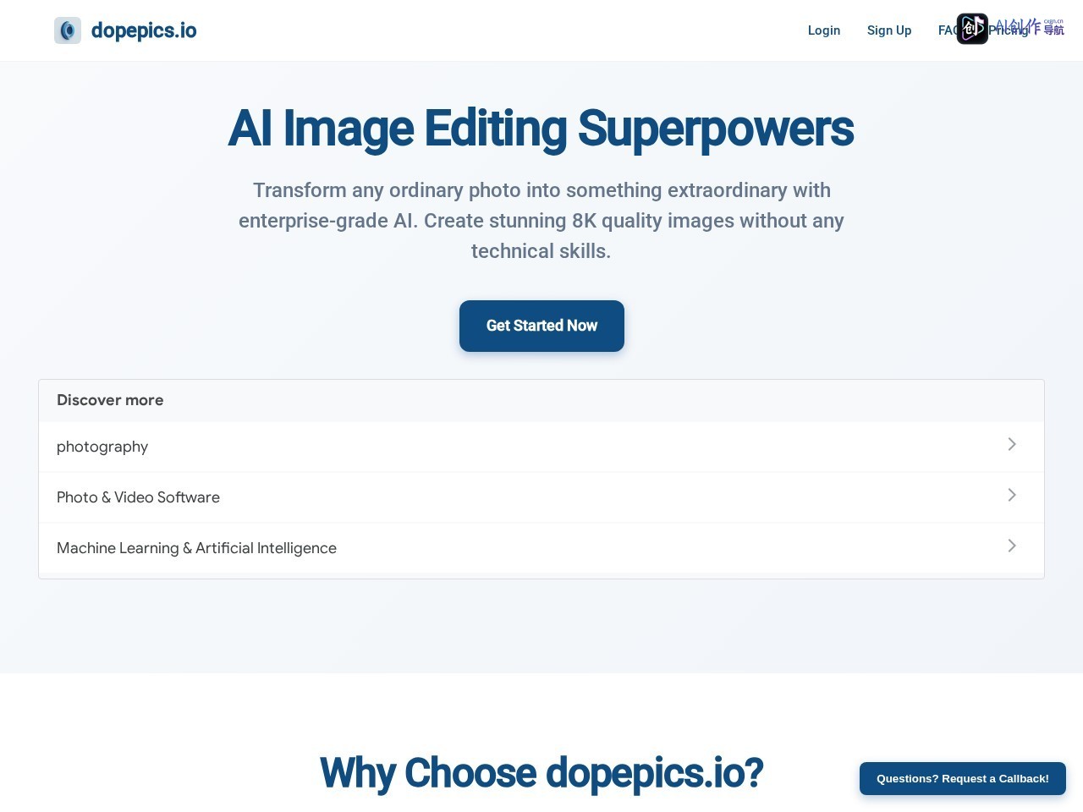Select the Discover more heading text

(110, 400)
